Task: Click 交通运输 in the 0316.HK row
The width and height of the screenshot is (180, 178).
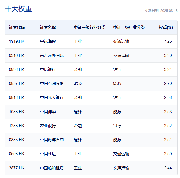Action: coord(121,56)
